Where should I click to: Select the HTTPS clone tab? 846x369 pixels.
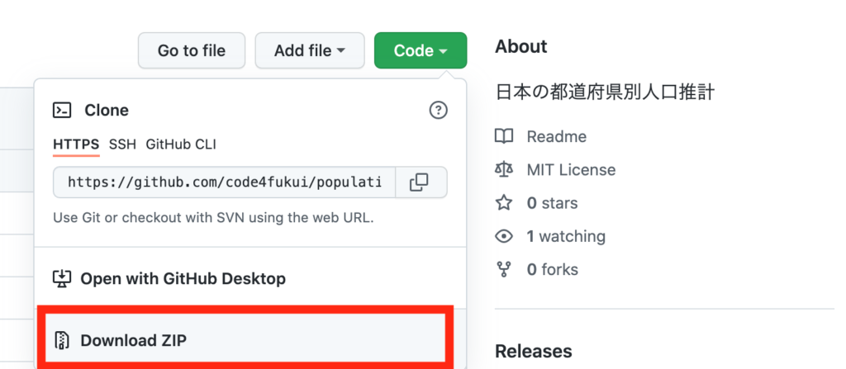(x=76, y=144)
